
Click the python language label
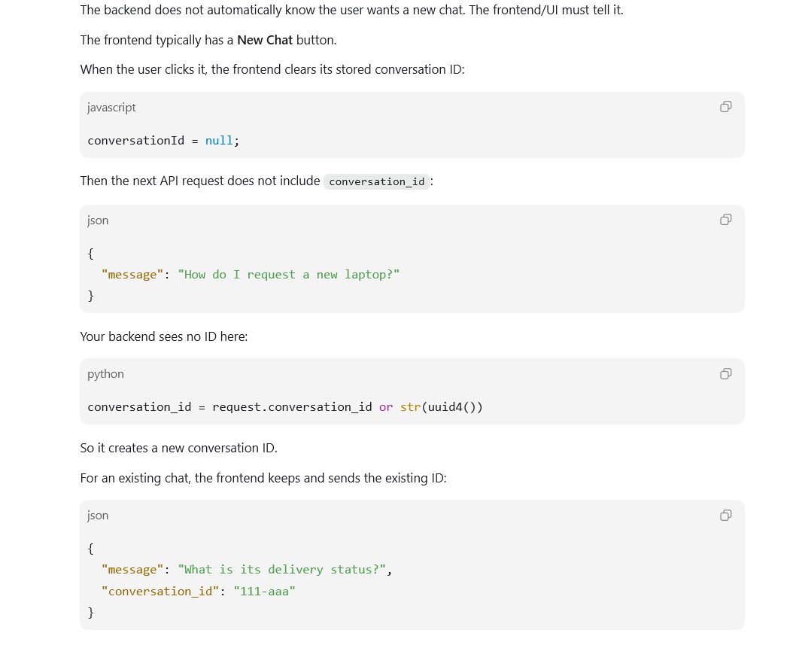click(x=105, y=374)
